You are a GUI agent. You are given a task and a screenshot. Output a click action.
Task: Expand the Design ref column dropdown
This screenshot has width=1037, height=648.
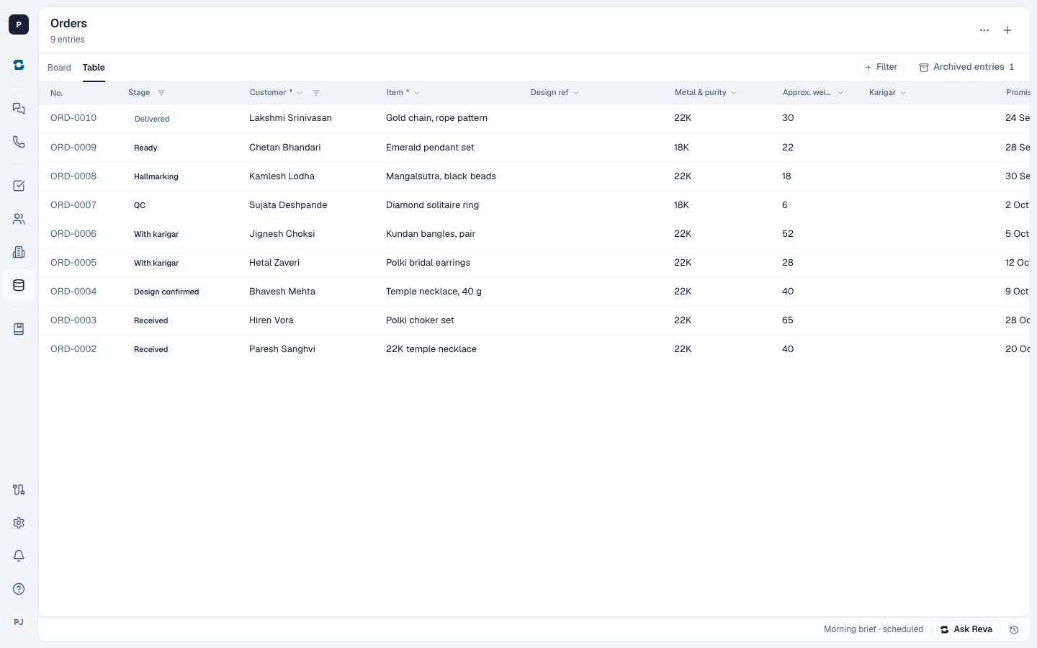point(576,93)
